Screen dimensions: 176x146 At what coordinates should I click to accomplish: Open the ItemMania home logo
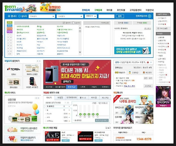(x=14, y=8)
